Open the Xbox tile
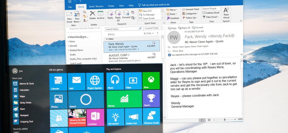 click(151, 80)
